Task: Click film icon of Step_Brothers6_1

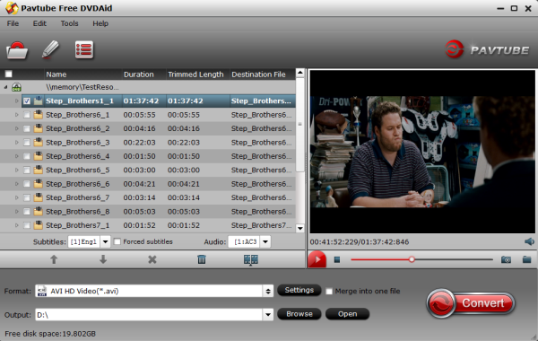Action: click(x=38, y=114)
